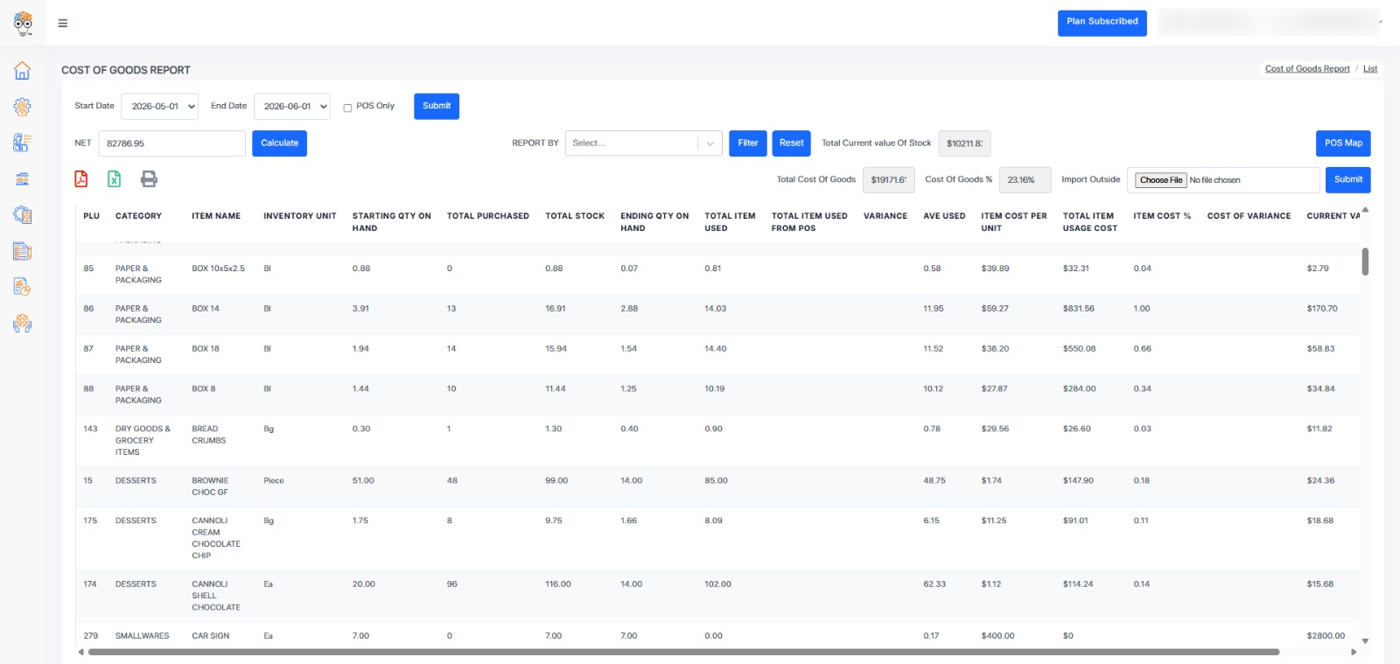This screenshot has height=664, width=1400.
Task: Open the hands holding wheel sidebar icon
Action: coord(23,324)
